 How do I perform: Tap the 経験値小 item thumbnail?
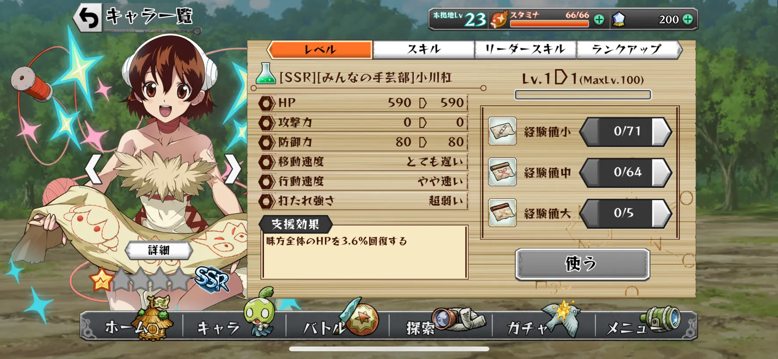point(502,131)
